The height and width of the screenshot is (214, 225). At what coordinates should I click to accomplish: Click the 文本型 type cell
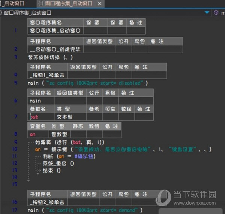(70, 117)
